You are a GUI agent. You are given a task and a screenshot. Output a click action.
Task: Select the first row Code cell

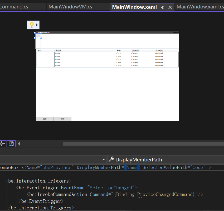tap(123, 54)
